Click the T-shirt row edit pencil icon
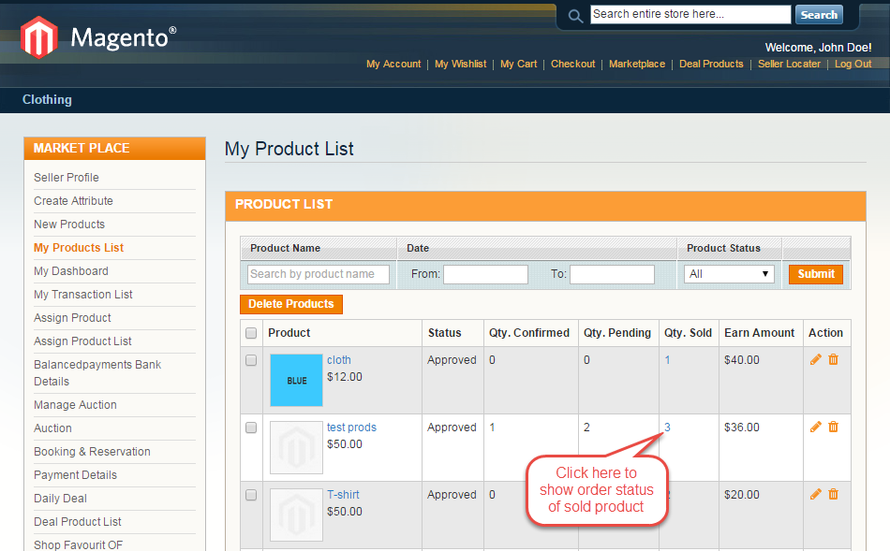Screen dimensions: 890x551 tap(815, 495)
